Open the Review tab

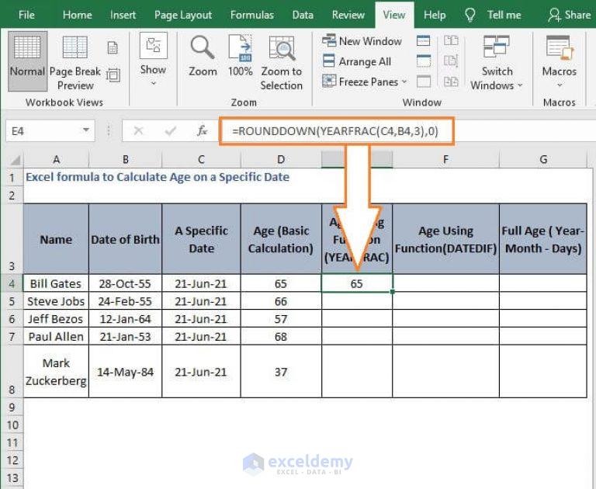[x=348, y=16]
